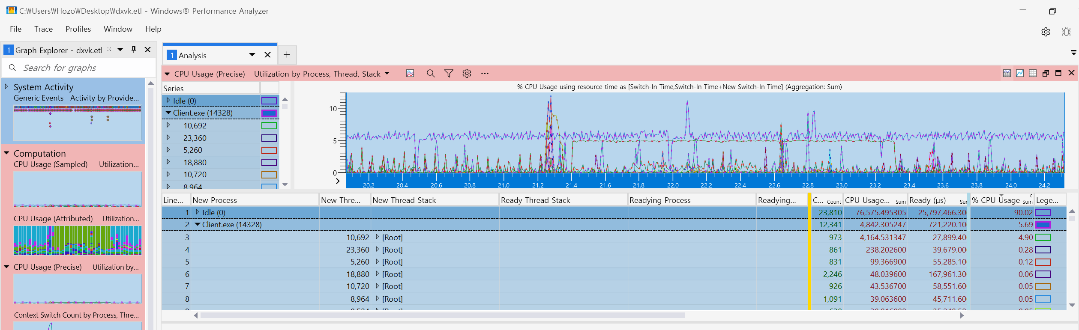
Task: Click the search magnifier in CPU Usage toolbar
Action: point(431,74)
